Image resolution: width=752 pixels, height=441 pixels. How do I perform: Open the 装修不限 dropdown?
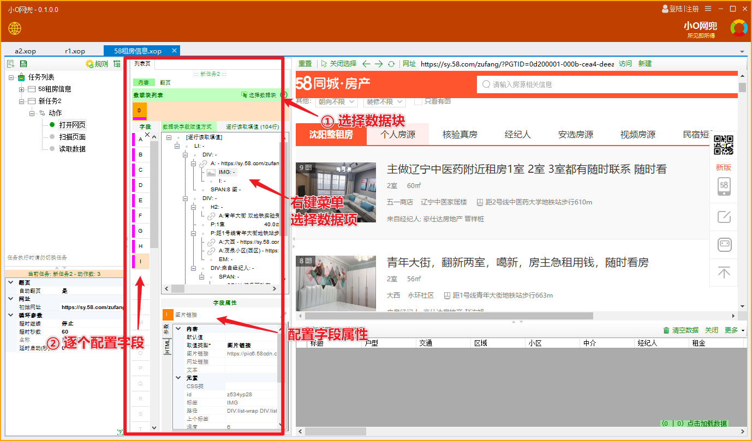coord(385,101)
